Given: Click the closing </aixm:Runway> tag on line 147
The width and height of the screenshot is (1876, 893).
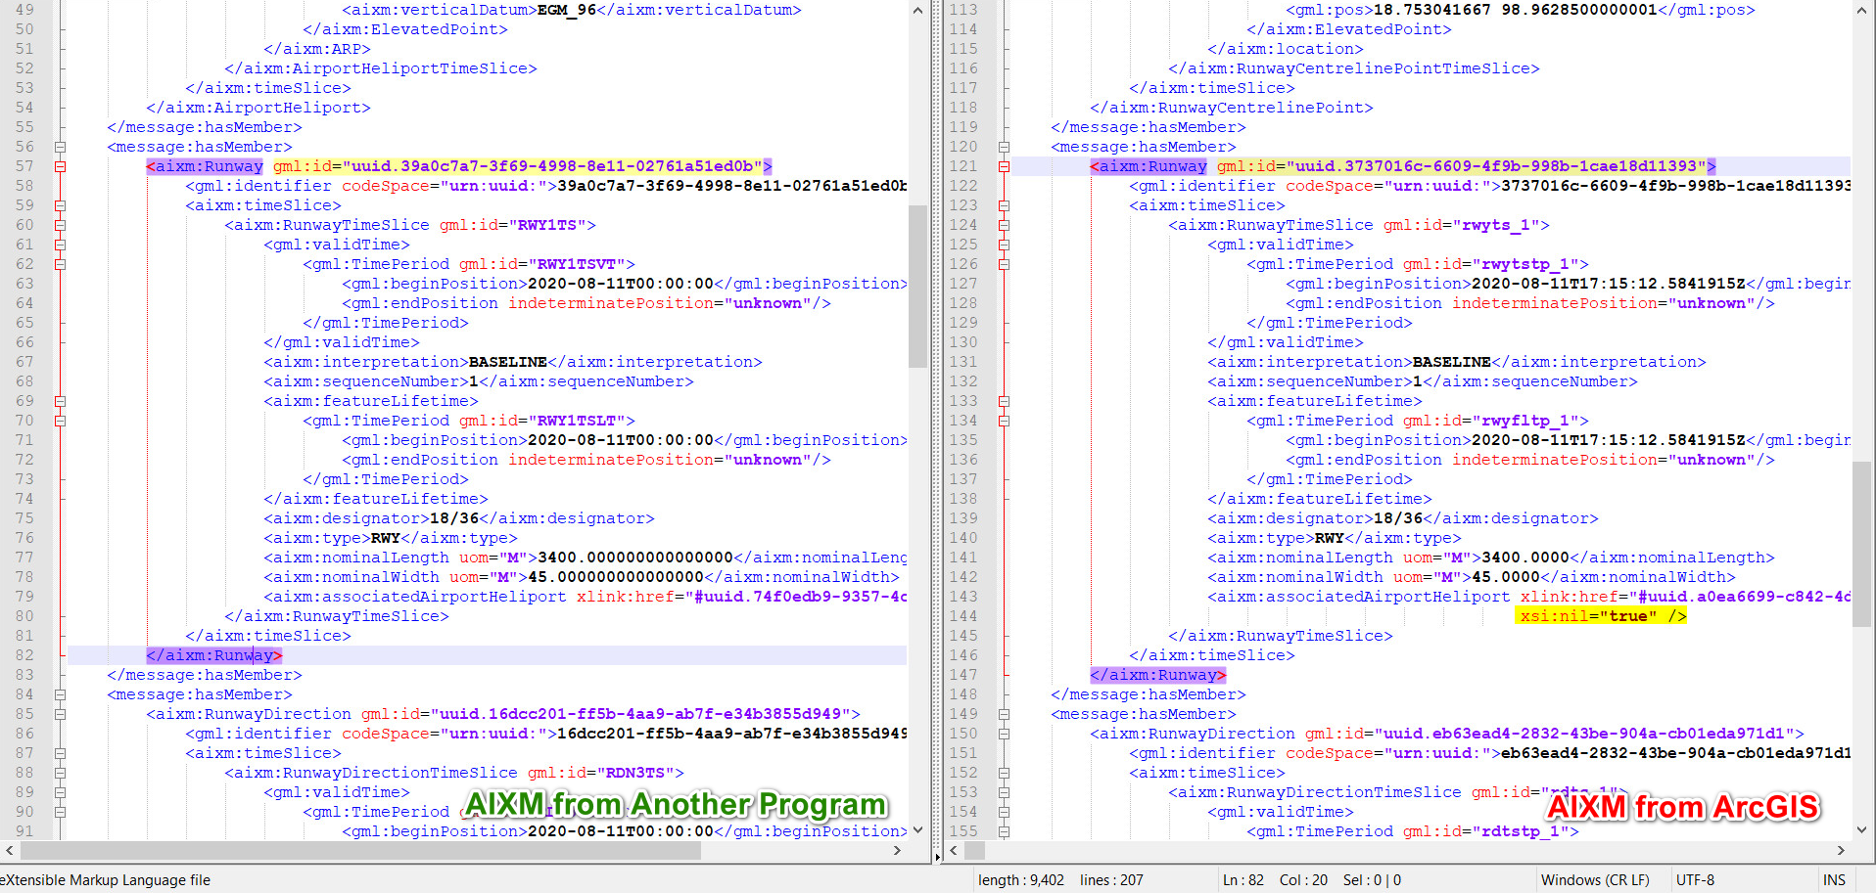Looking at the screenshot, I should point(1158,675).
